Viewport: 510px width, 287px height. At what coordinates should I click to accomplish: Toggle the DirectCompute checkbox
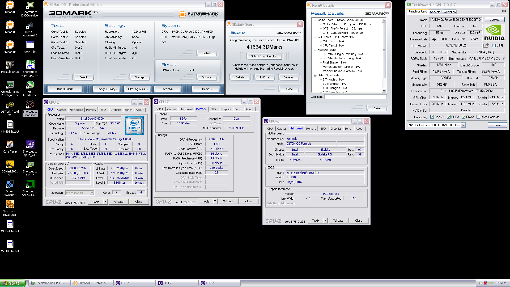click(x=478, y=117)
